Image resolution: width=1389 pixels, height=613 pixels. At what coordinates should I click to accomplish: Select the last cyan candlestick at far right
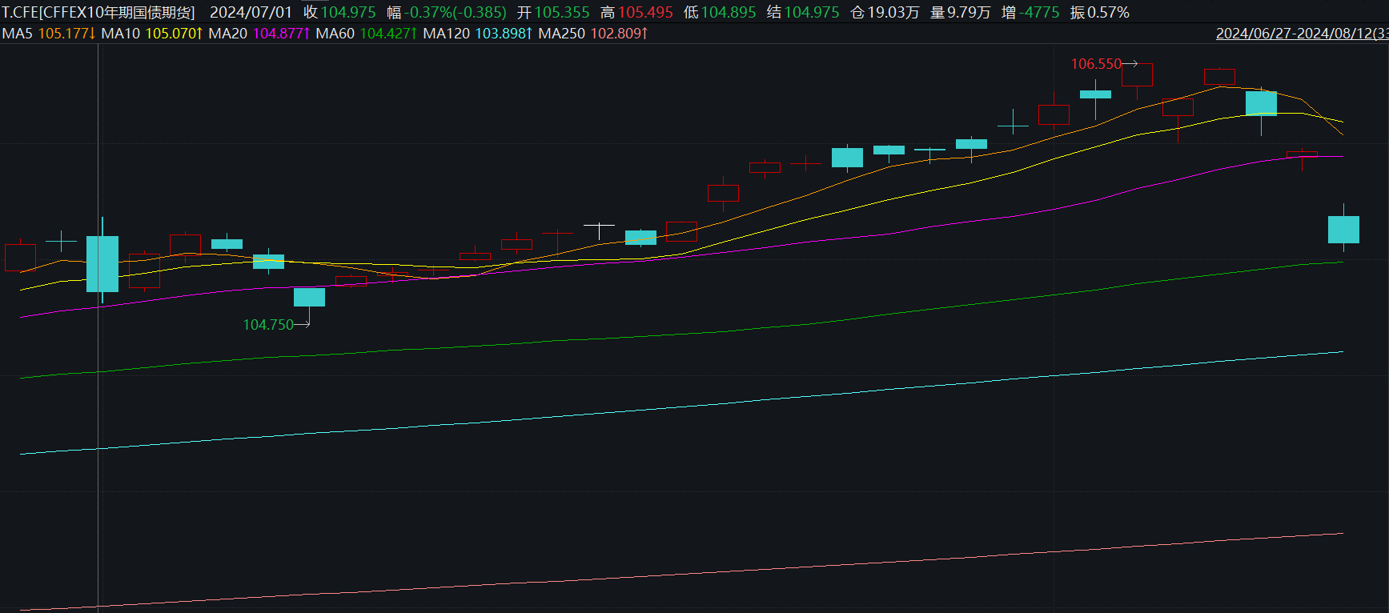[x=1343, y=230]
